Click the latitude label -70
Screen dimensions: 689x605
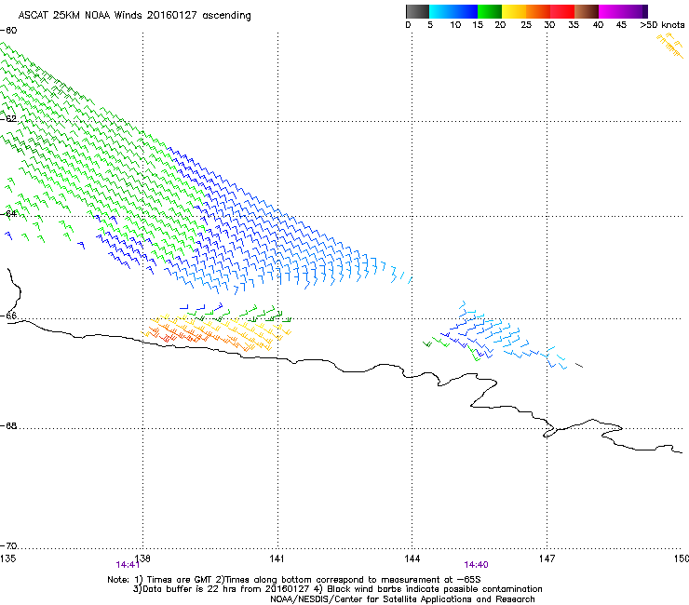click(x=8, y=546)
